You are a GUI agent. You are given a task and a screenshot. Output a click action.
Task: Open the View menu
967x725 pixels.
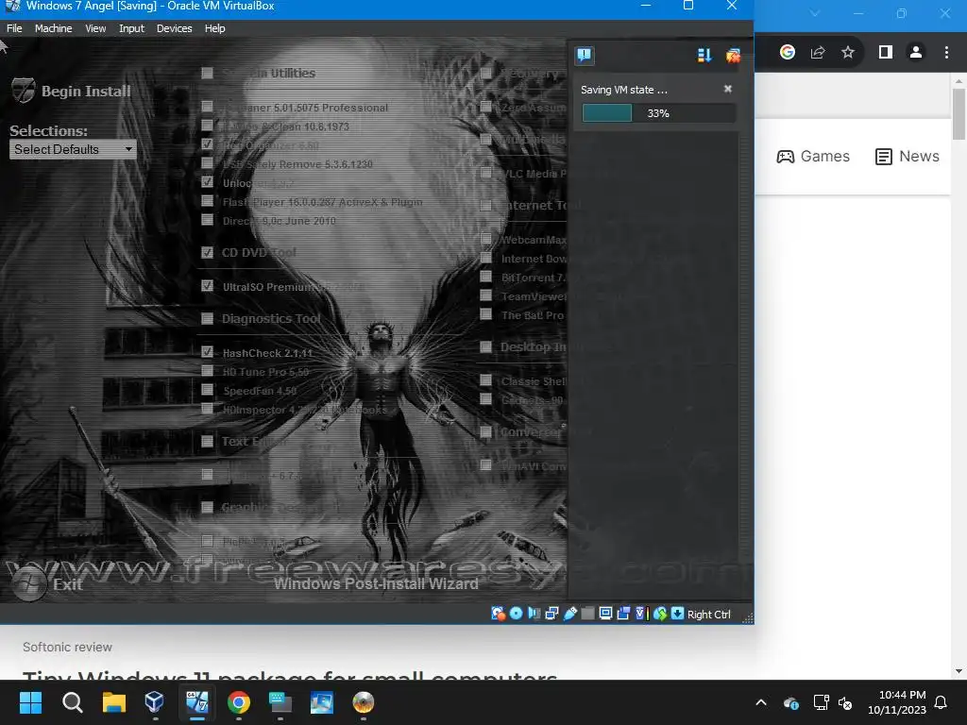(95, 28)
